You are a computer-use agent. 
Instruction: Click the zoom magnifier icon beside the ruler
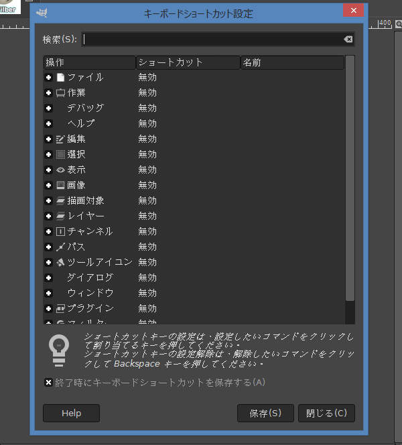tap(399, 24)
